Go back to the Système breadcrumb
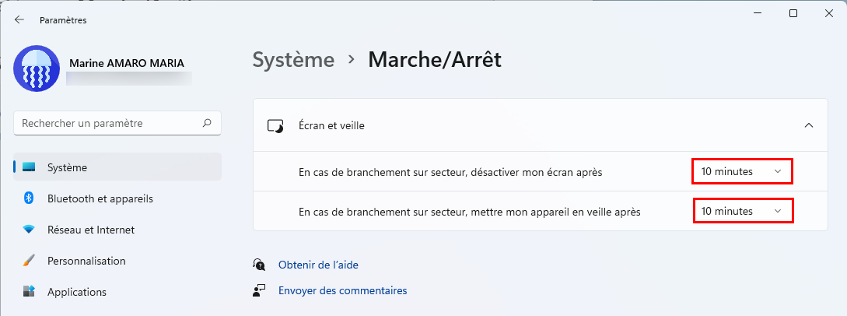847x316 pixels. pyautogui.click(x=293, y=59)
